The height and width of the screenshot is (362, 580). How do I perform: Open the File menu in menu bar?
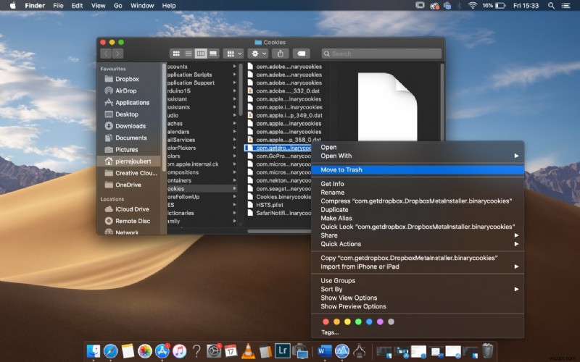58,6
